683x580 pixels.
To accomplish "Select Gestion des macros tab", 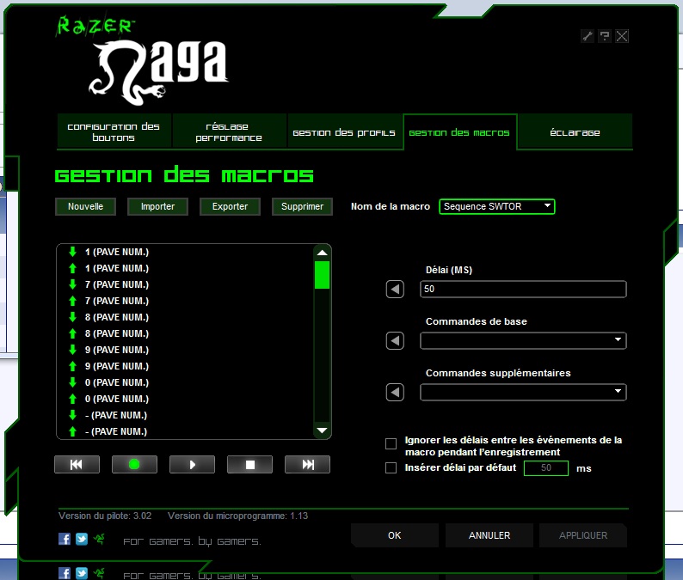I will (x=459, y=132).
